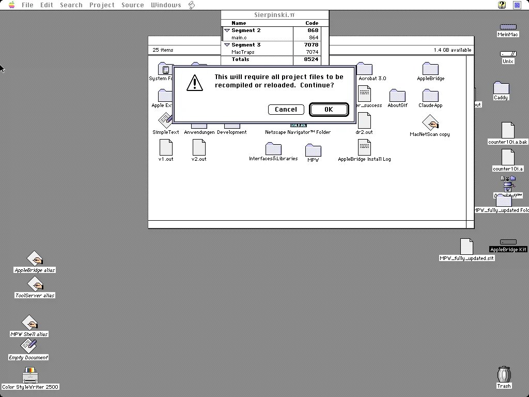Select the MPW Shell alias icon
529x397 pixels.
pos(29,323)
